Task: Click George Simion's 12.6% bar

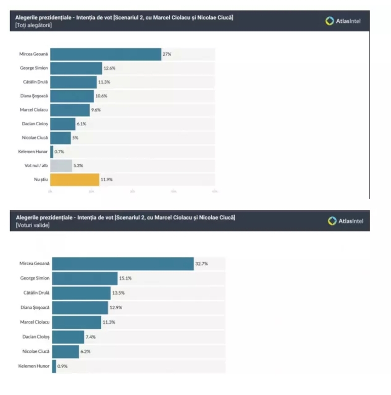Action: coord(76,68)
